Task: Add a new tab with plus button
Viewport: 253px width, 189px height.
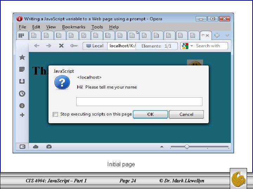Action: point(217,35)
